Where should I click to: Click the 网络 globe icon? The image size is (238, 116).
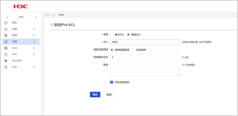6,35
